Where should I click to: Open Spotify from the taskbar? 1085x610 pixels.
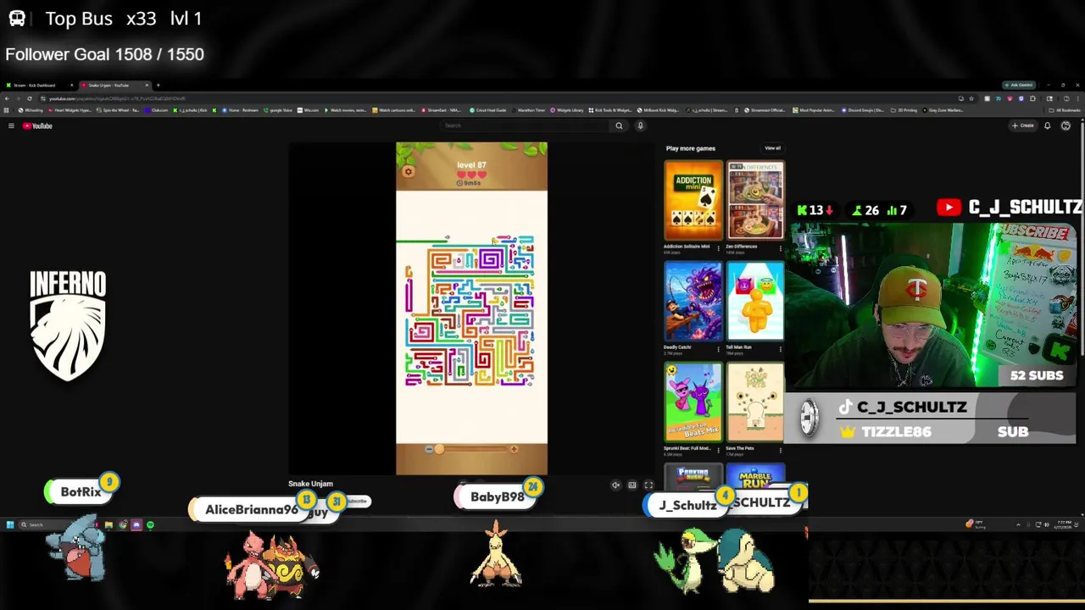click(150, 524)
